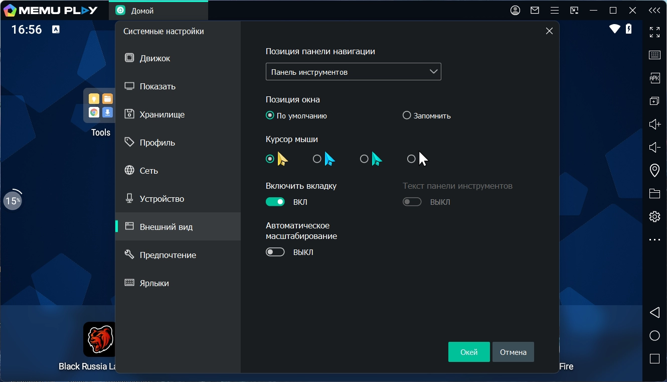The image size is (667, 382).
Task: Click the 'Позиция панели навигации' heading
Action: [320, 51]
